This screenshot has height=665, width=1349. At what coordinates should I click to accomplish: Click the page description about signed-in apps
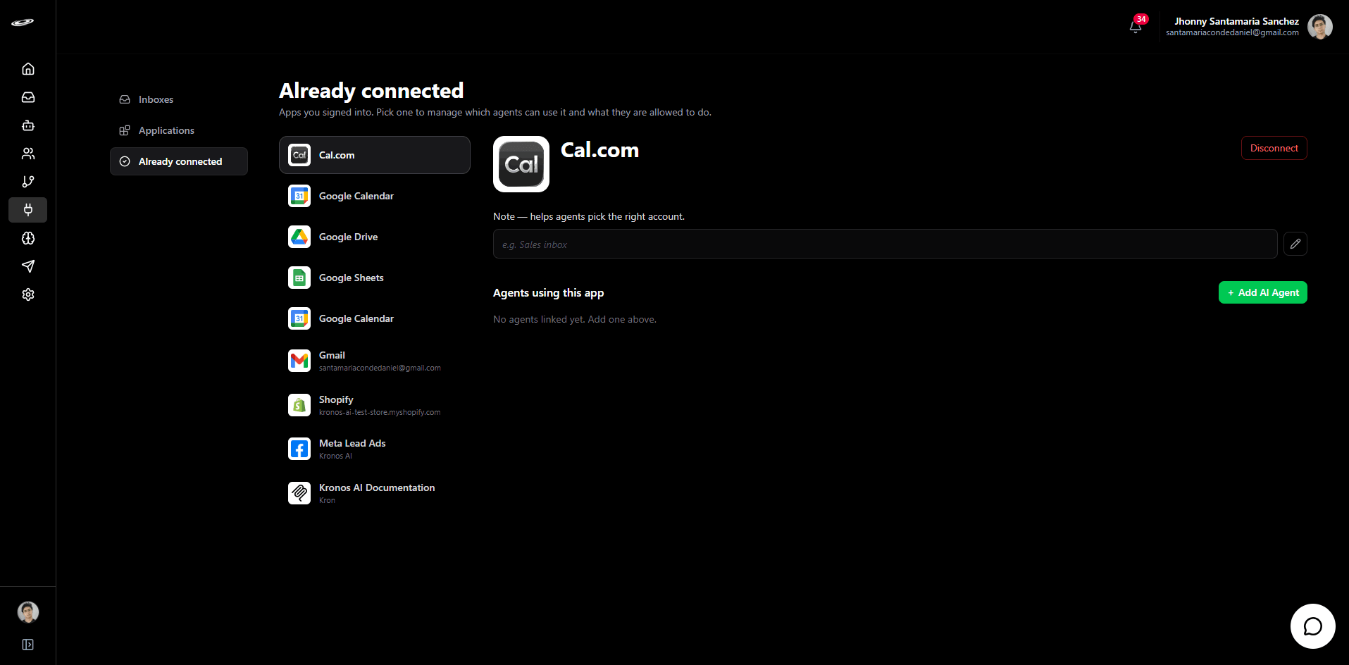495,112
